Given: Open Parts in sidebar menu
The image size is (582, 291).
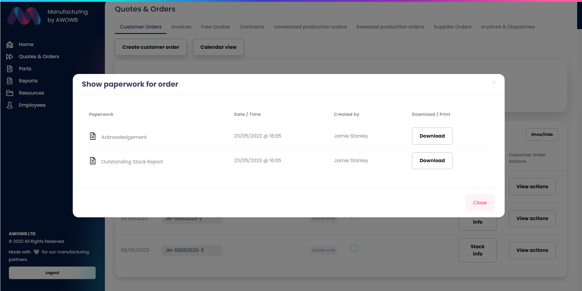Looking at the screenshot, I should click(25, 69).
